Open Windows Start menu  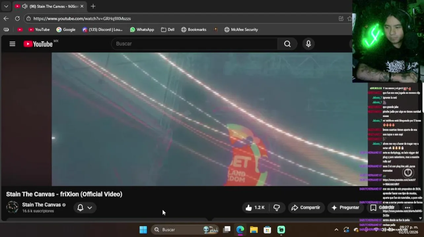tap(143, 230)
